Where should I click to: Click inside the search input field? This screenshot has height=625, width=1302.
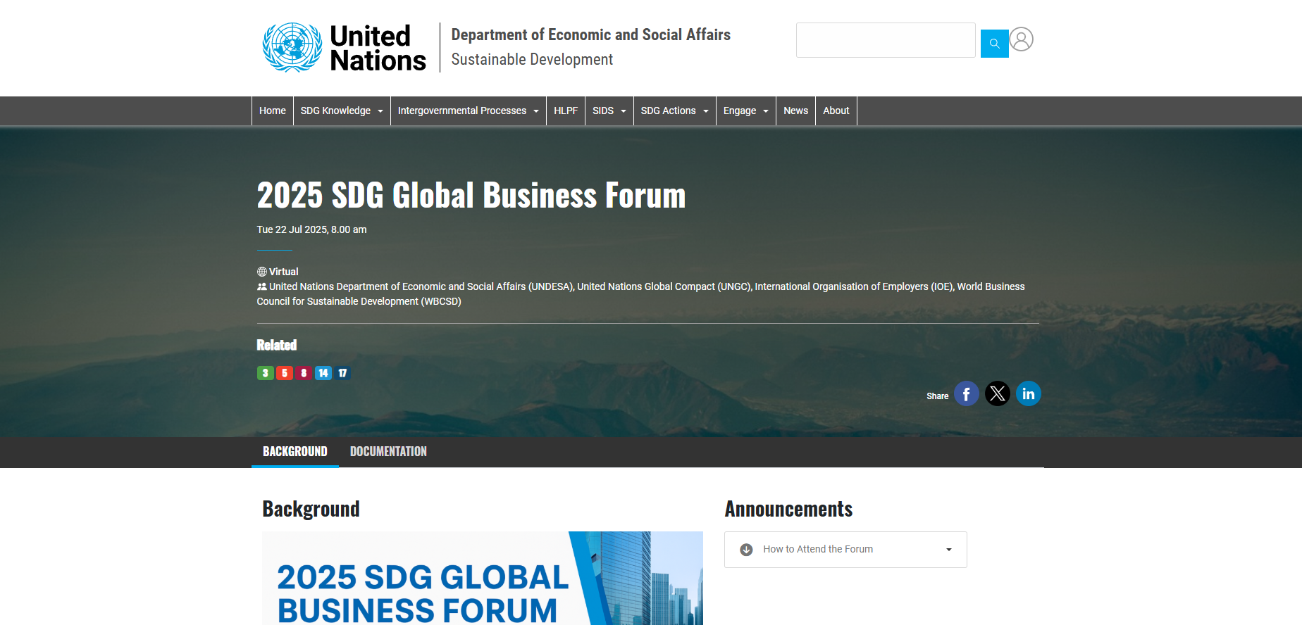point(886,40)
